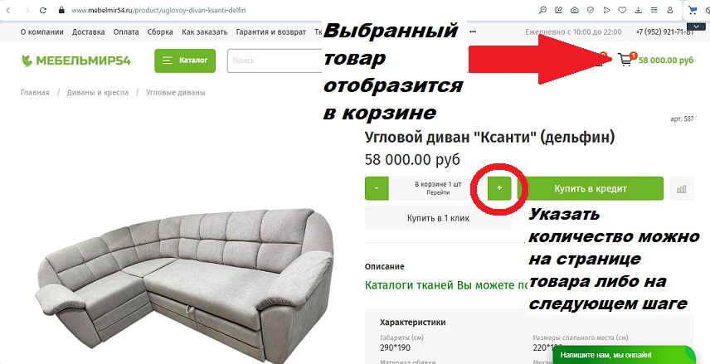Click the compare bar-chart icon beside Купить в кредит

[682, 189]
